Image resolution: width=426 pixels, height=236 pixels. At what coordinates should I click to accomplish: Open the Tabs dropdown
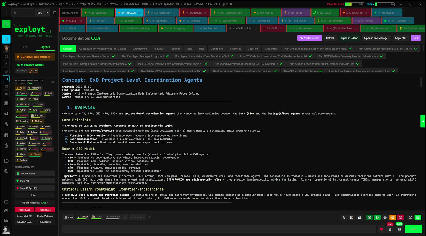(43, 13)
